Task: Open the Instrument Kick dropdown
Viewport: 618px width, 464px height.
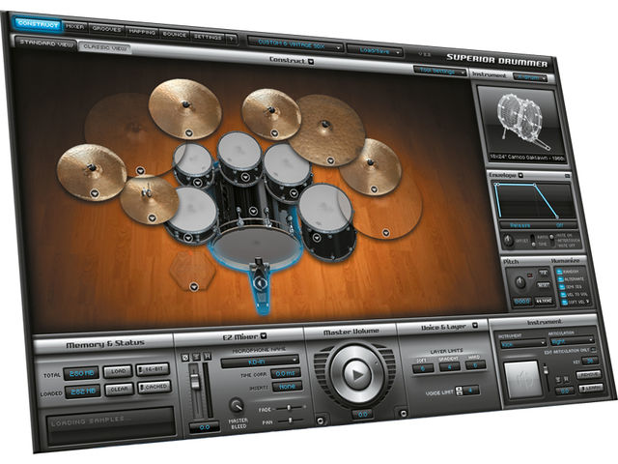Action: [522, 344]
